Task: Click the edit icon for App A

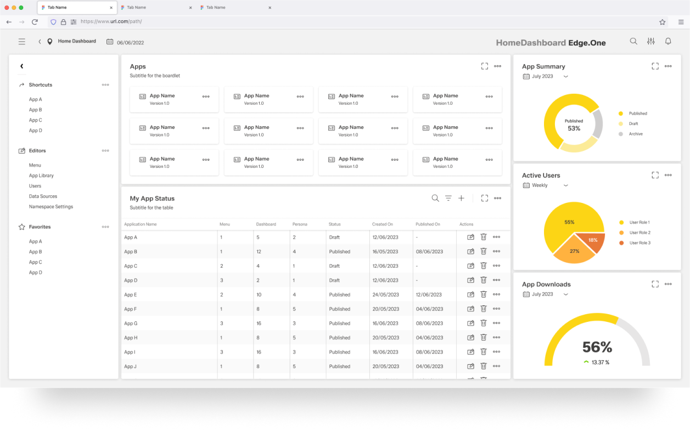Action: [470, 237]
